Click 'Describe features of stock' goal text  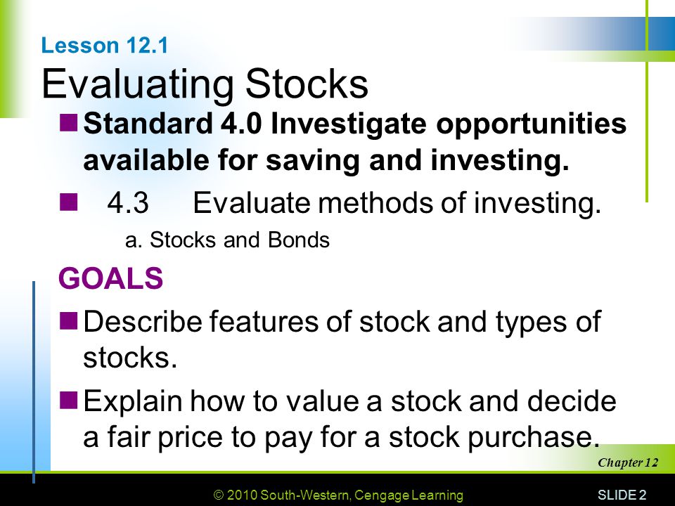point(256,322)
